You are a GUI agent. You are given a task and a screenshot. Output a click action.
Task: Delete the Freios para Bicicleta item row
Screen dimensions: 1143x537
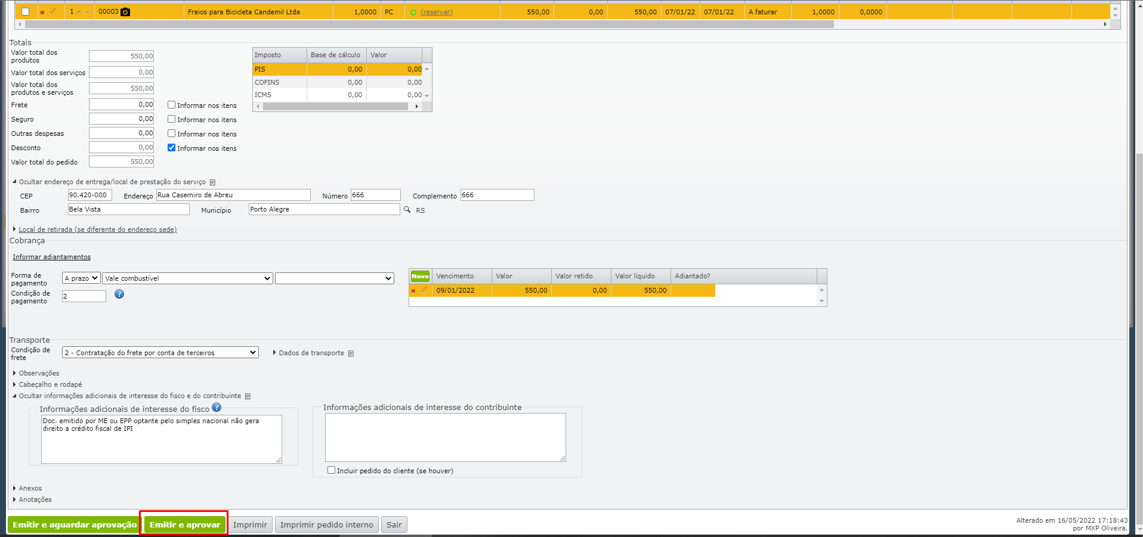click(42, 12)
